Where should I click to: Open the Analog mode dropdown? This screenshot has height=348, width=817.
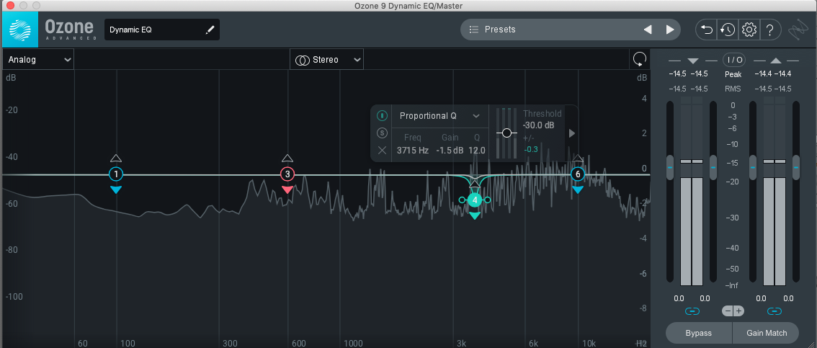point(38,60)
